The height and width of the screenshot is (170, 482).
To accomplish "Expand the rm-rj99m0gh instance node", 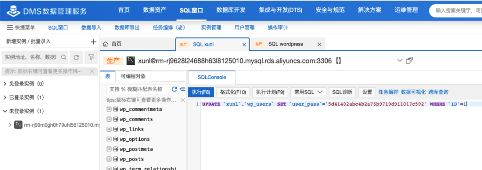I will [10, 125].
